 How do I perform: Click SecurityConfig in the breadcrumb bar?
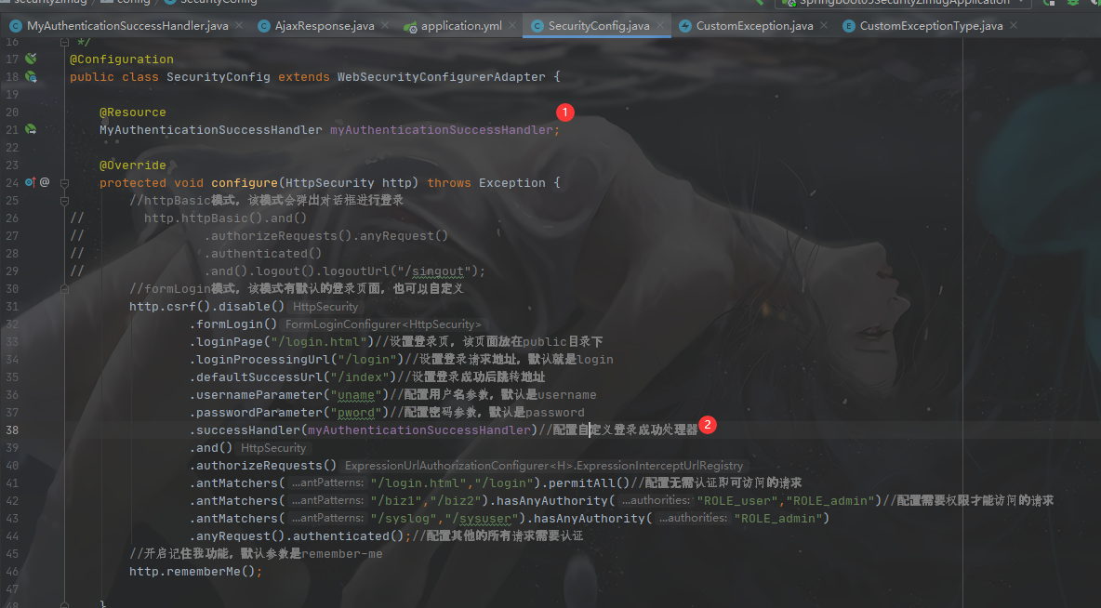coord(218,2)
